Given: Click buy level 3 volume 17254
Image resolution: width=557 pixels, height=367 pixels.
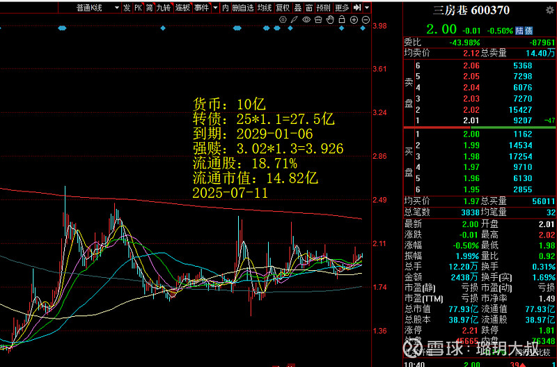Looking at the screenshot, I should (520, 156).
